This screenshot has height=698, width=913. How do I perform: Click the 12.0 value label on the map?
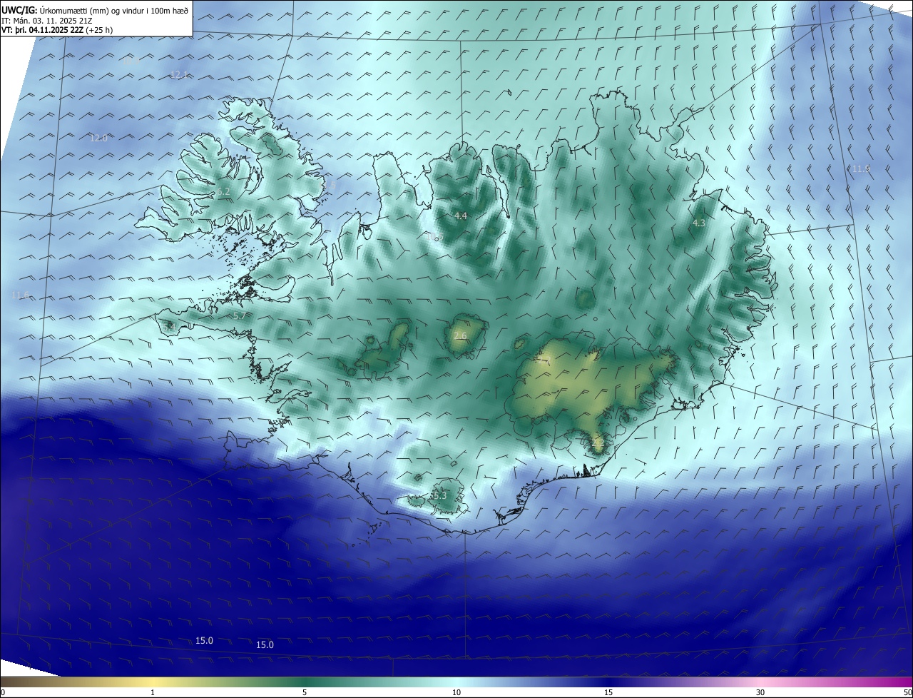click(98, 138)
